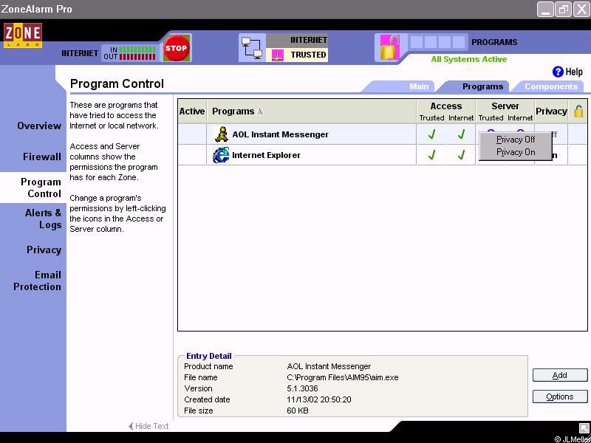Click file path C:\Program Files\AIM95\aim.exe
This screenshot has height=443, width=591.
tap(342, 377)
